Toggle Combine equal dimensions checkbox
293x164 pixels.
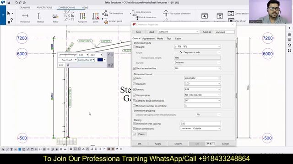click(134, 101)
